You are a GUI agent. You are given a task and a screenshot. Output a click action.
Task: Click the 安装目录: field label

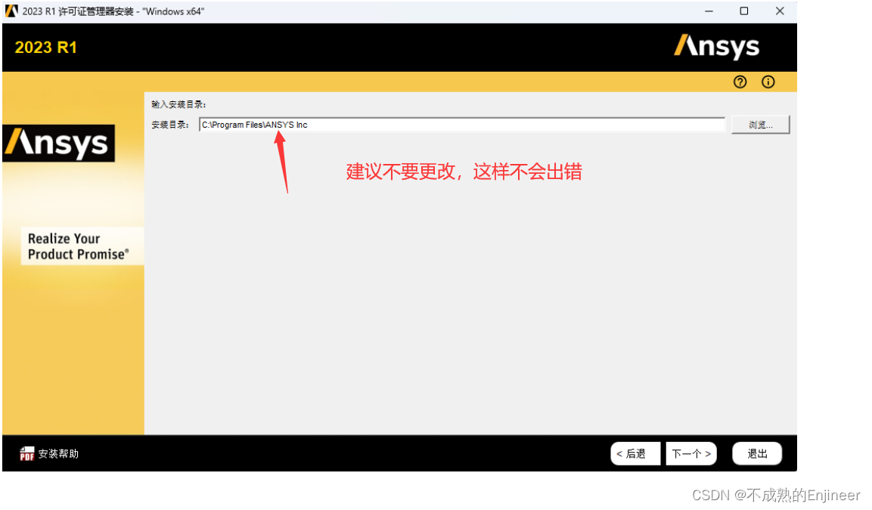[x=170, y=125]
